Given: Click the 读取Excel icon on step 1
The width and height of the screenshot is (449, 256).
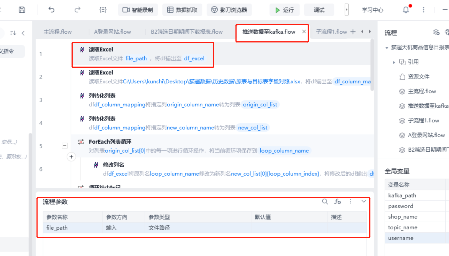Looking at the screenshot, I should [x=81, y=50].
